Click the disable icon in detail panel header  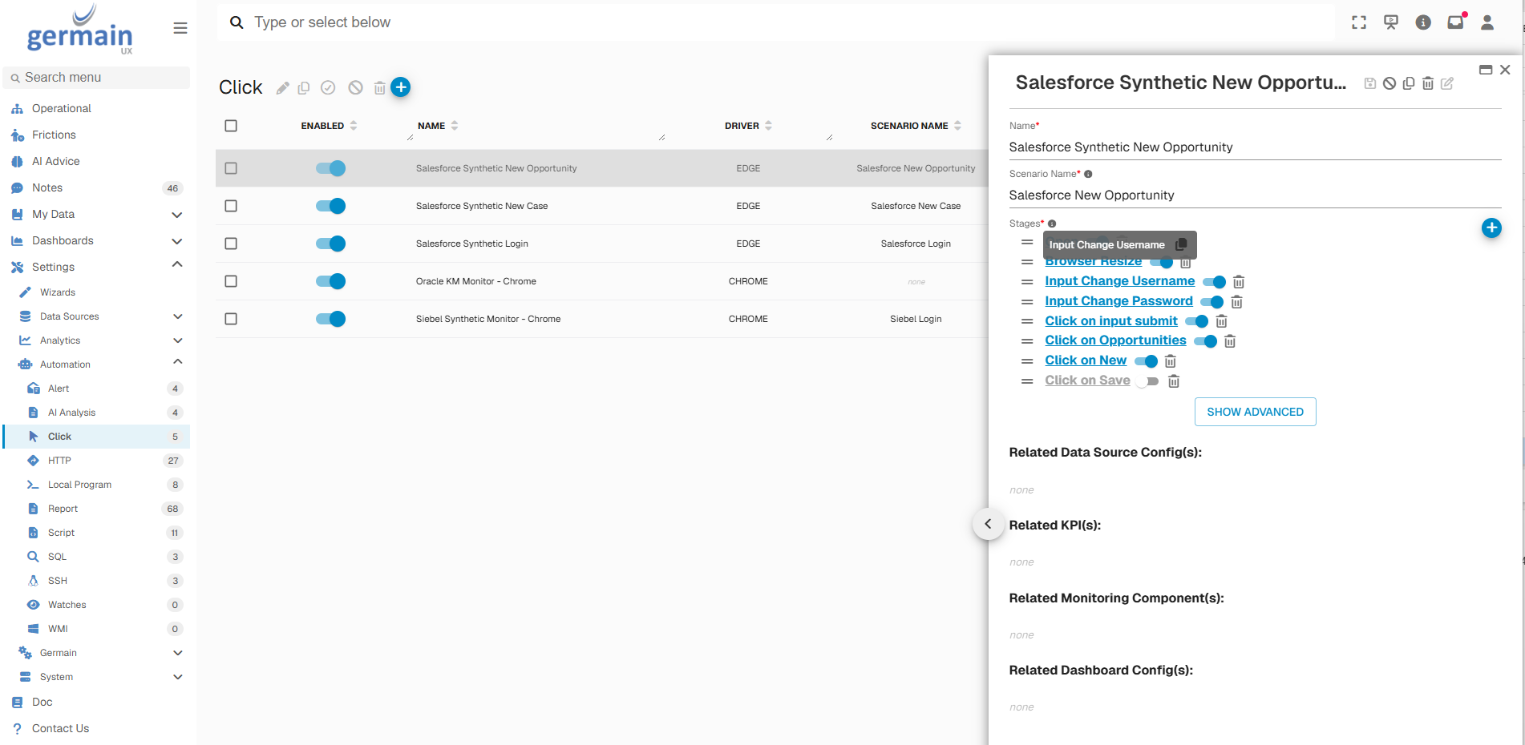coord(1389,83)
